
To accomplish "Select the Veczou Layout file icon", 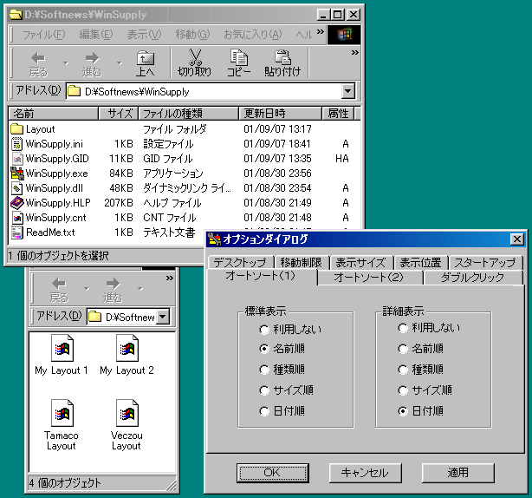I will coord(127,413).
